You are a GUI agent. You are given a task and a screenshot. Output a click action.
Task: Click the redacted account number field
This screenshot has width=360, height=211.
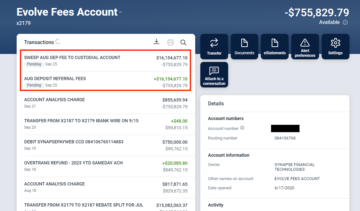pyautogui.click(x=285, y=128)
